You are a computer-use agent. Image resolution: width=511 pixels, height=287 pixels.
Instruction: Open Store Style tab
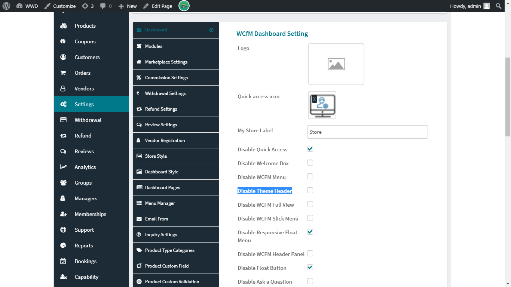click(176, 156)
